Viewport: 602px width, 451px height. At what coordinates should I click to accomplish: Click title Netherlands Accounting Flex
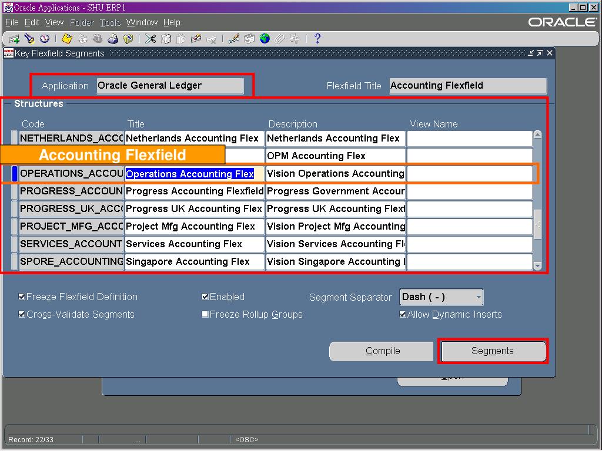pos(195,139)
